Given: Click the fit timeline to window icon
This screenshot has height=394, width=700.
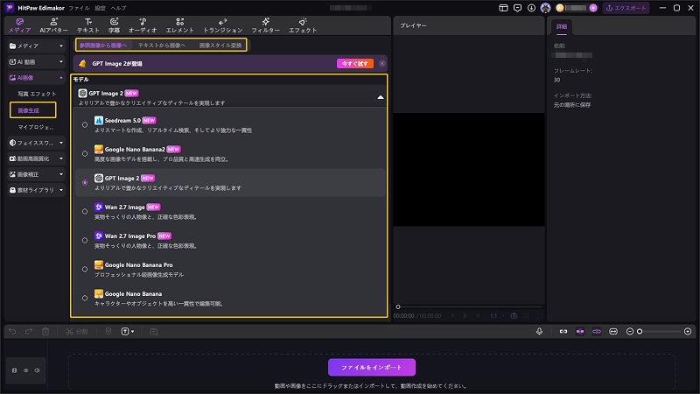Looking at the screenshot, I should click(x=613, y=332).
